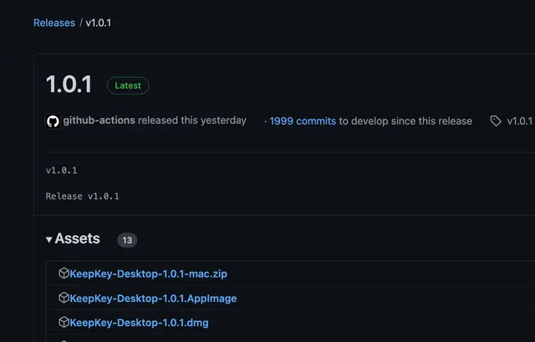Download KeepKey-Desktop-1.0.1.dmg
The height and width of the screenshot is (342, 535).
tap(139, 323)
